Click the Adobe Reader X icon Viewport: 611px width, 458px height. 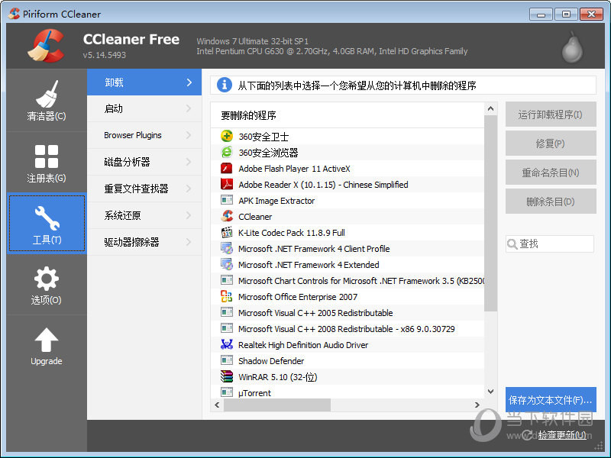click(x=227, y=184)
